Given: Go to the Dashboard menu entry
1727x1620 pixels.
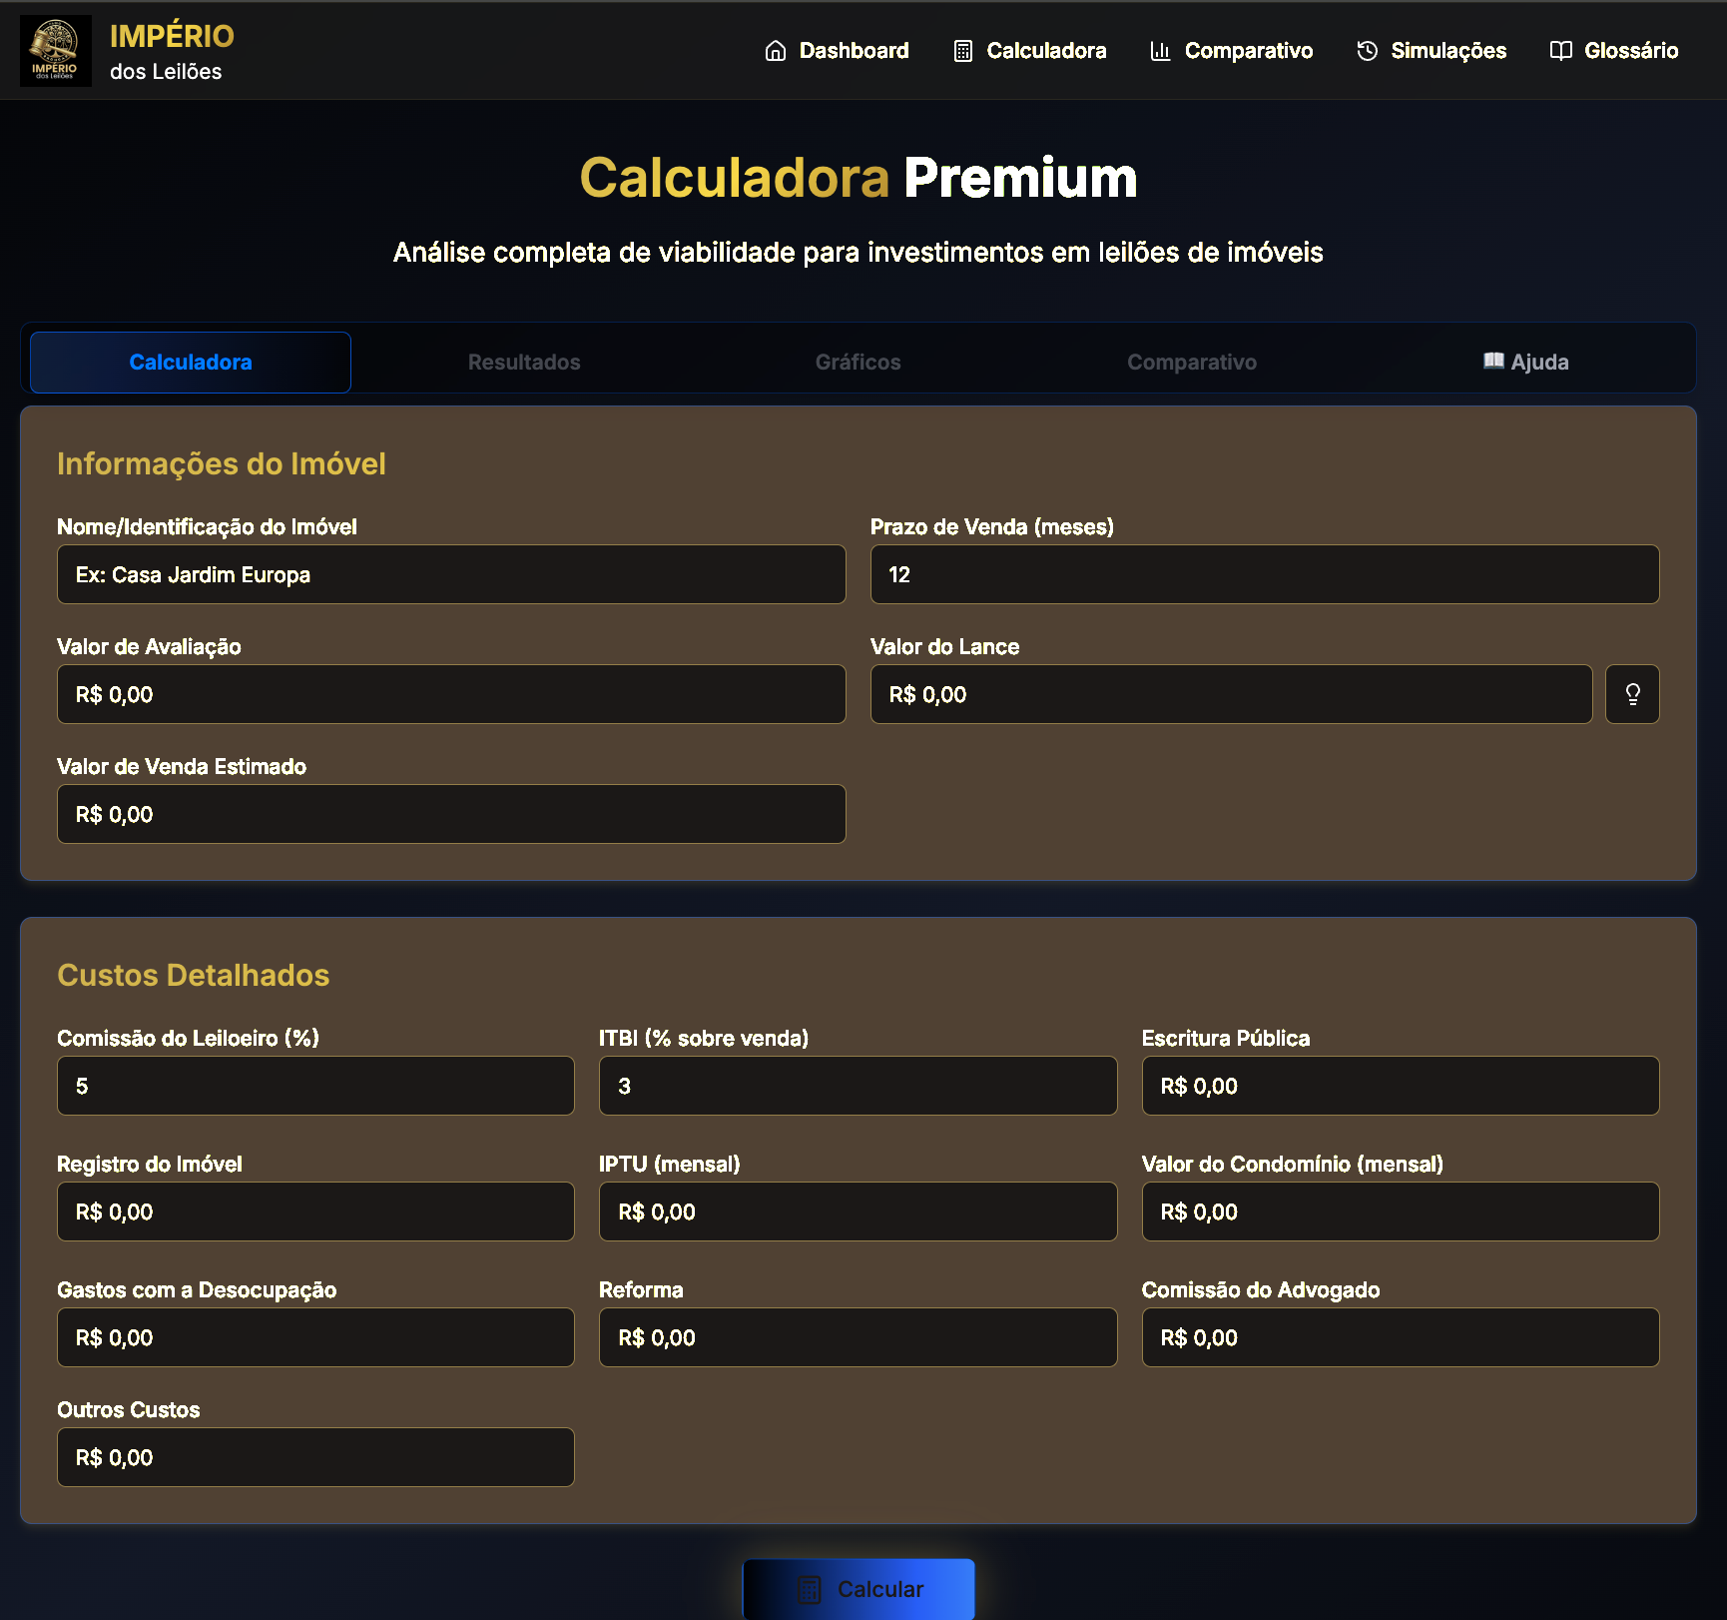Looking at the screenshot, I should click(855, 51).
